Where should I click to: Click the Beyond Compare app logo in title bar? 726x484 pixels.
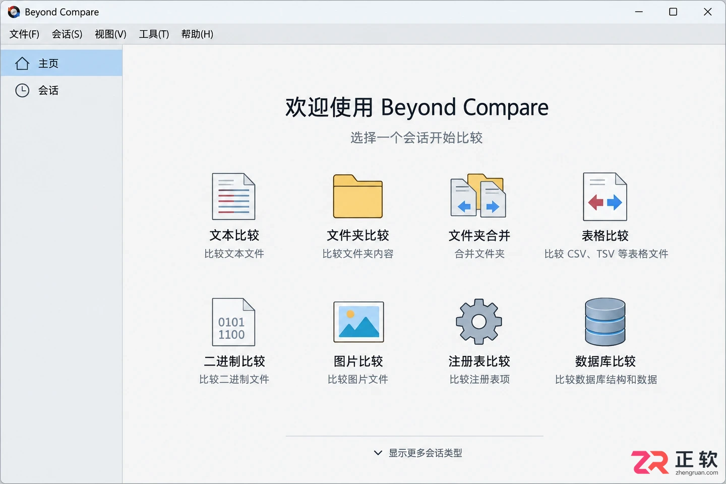coord(14,12)
